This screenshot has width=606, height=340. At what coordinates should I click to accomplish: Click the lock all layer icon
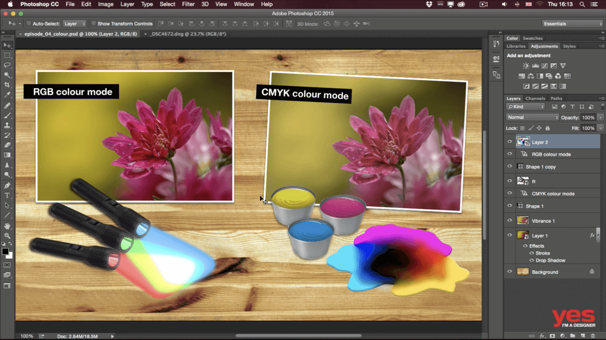point(548,128)
